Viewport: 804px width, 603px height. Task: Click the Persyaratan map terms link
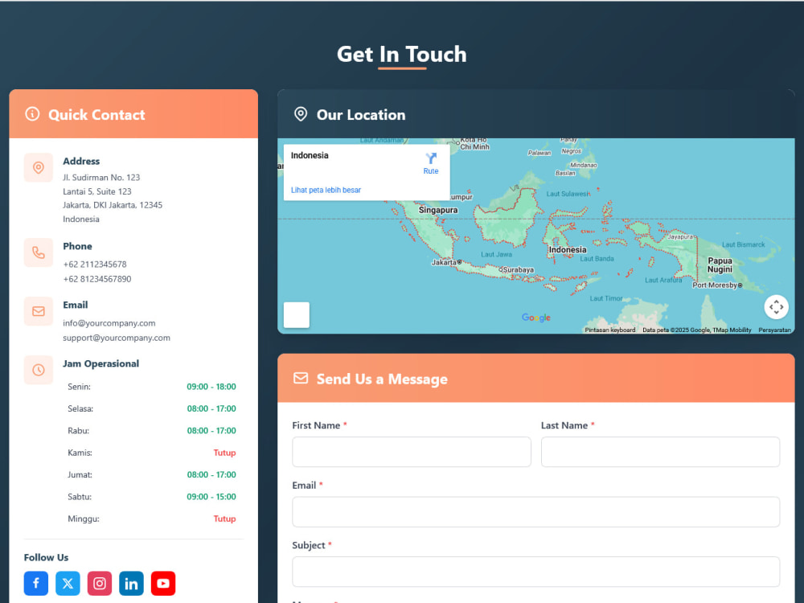click(x=774, y=330)
